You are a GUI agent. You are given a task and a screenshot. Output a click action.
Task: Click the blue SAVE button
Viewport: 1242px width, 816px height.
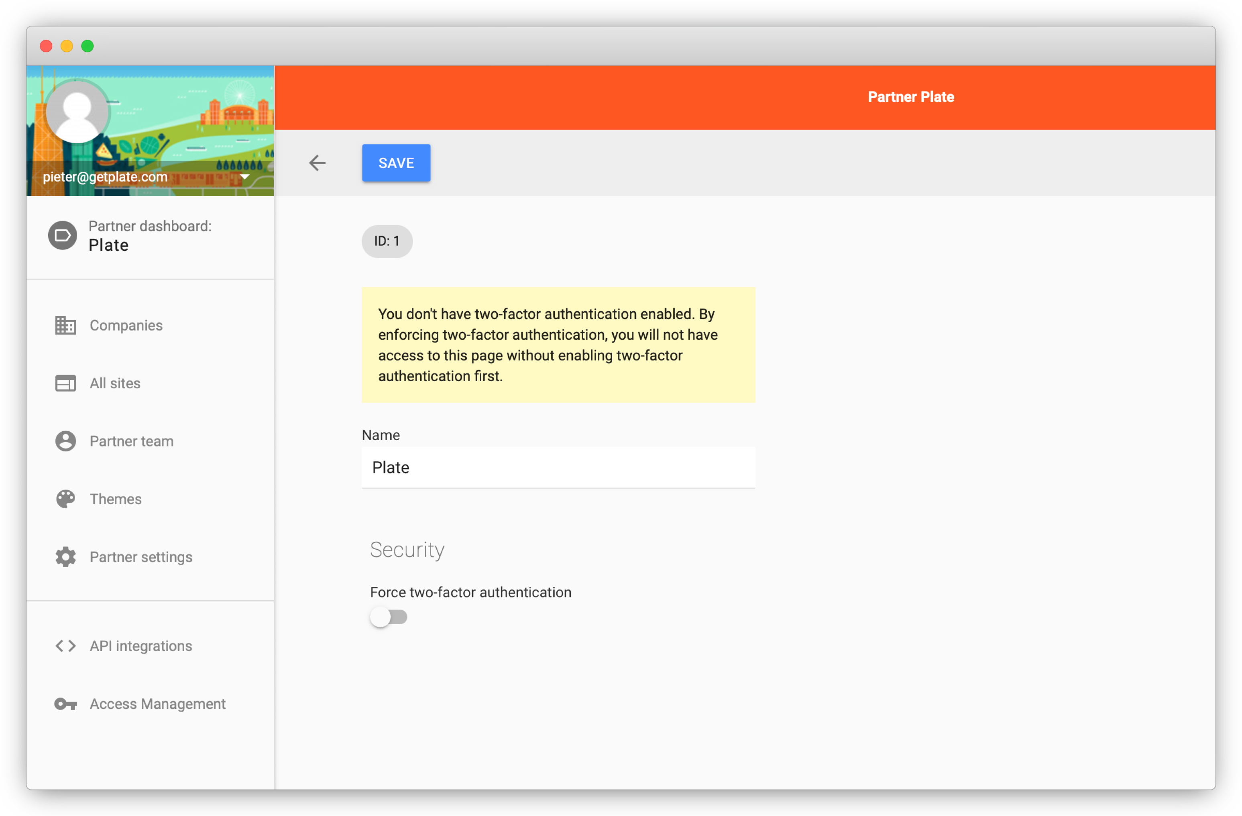pyautogui.click(x=396, y=163)
